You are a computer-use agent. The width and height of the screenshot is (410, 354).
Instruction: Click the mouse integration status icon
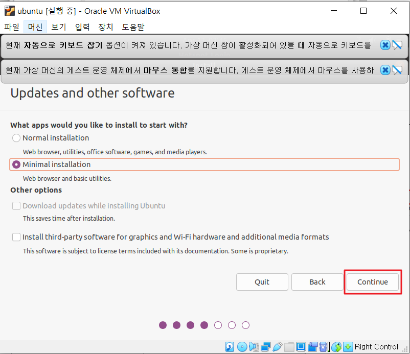[x=336, y=347]
